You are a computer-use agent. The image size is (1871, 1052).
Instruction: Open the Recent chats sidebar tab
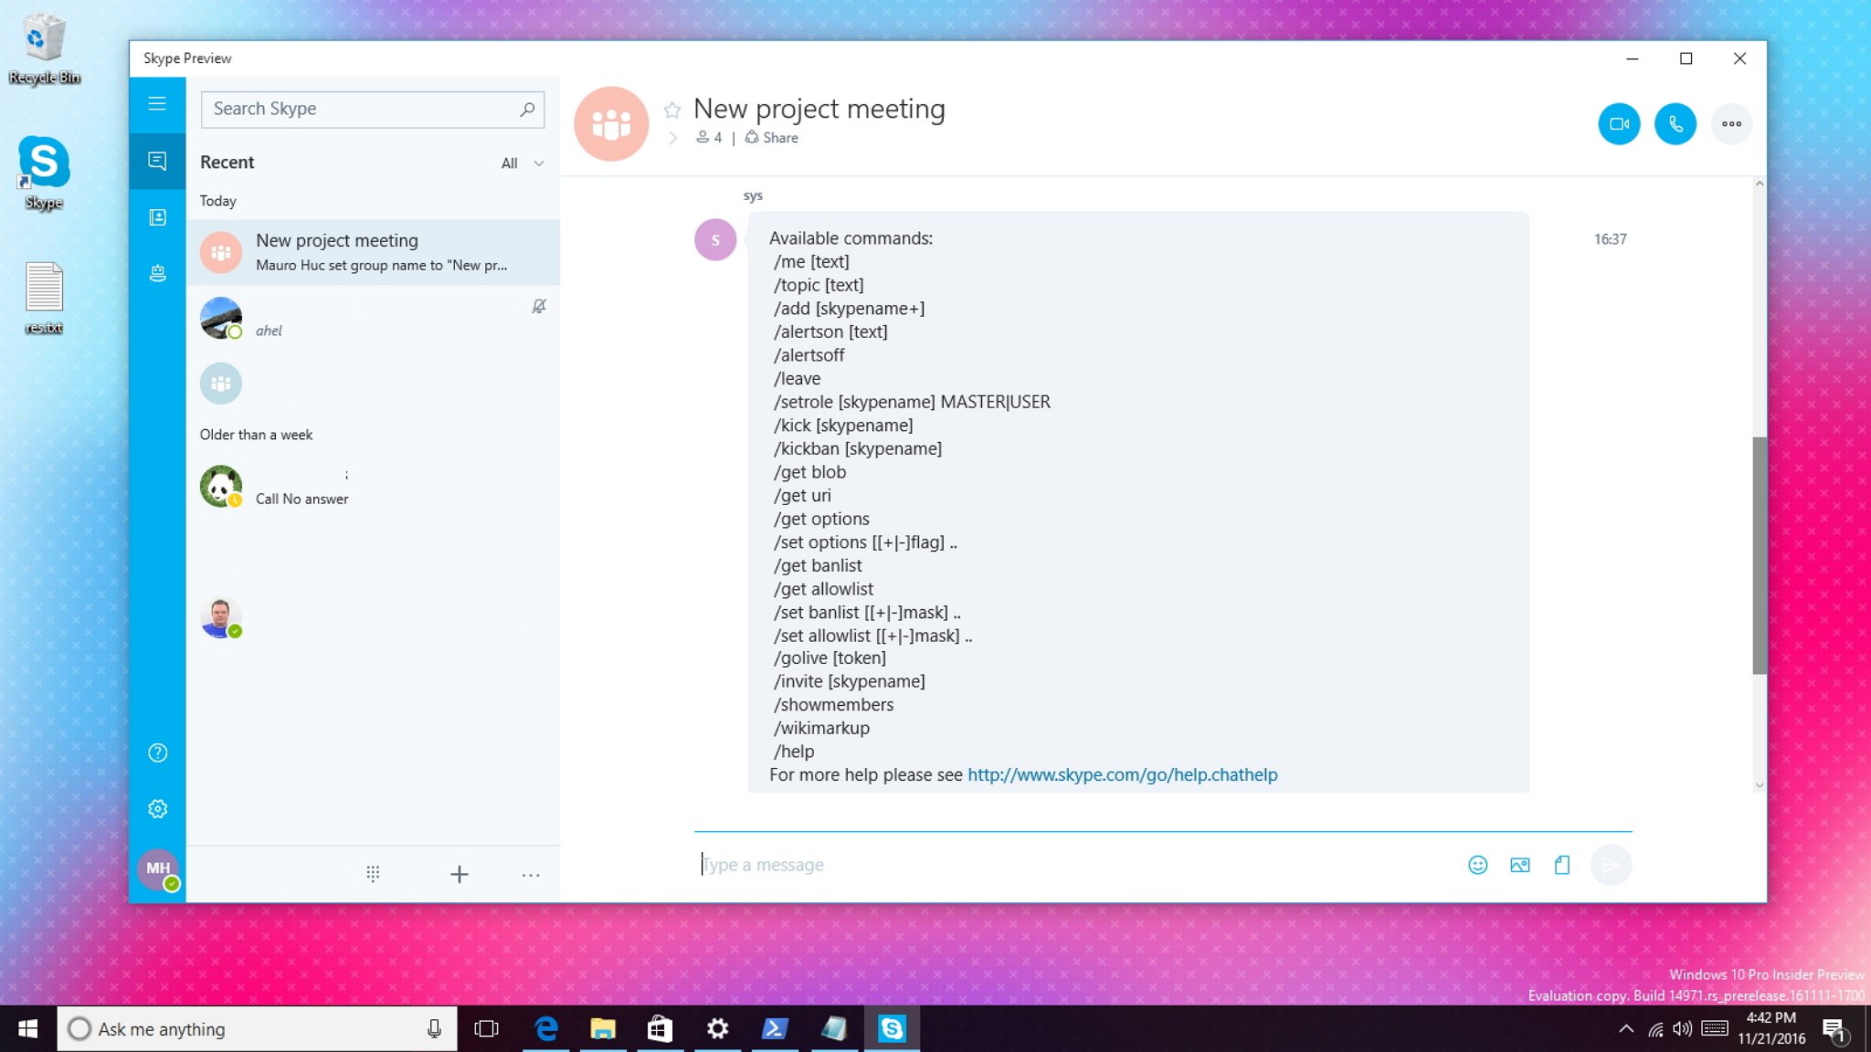157,162
